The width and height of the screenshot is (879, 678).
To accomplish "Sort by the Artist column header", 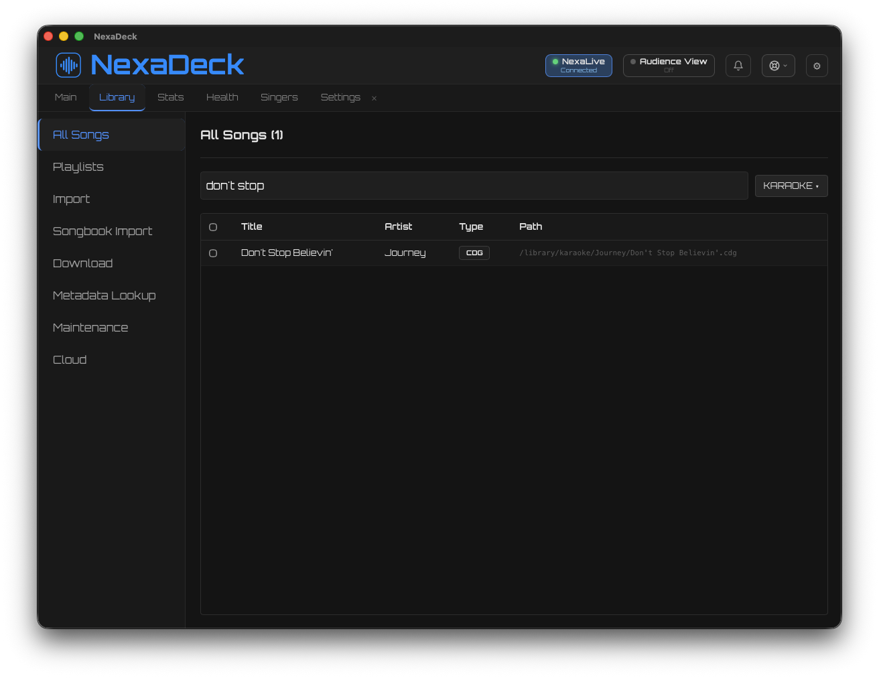I will tap(398, 226).
